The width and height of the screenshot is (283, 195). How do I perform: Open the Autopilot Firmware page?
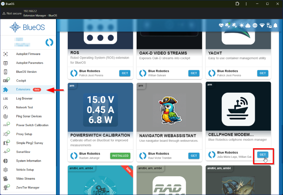pyautogui.click(x=28, y=54)
